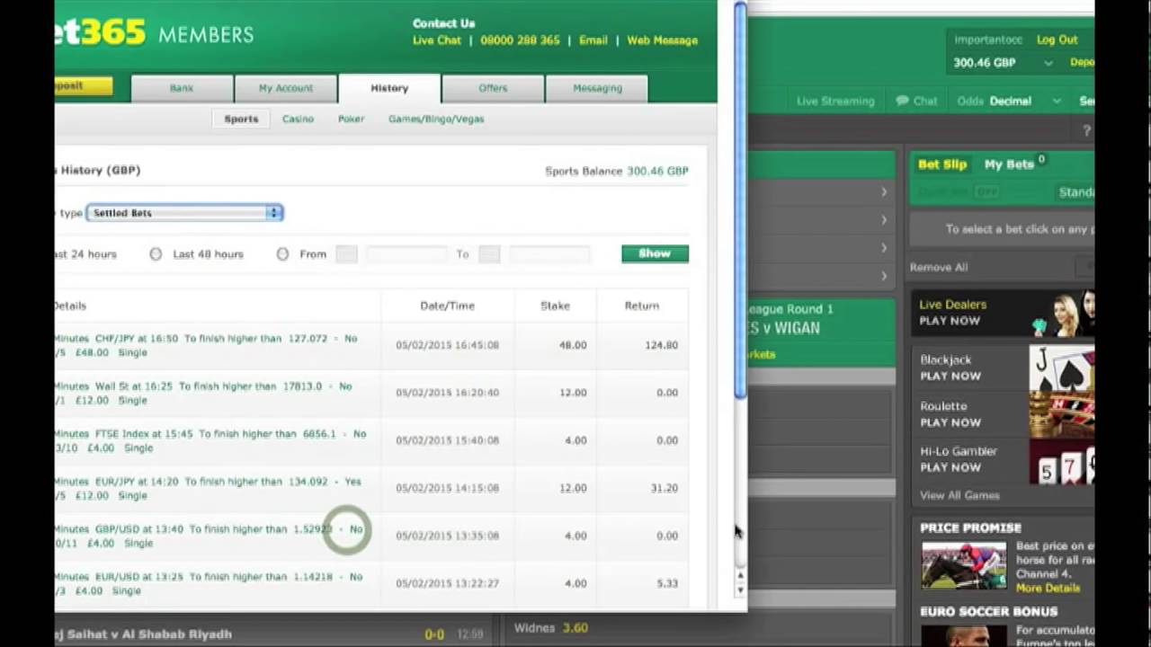Screen dimensions: 1151x647
Task: Open the Roulette Play Now game
Action: [1003, 414]
